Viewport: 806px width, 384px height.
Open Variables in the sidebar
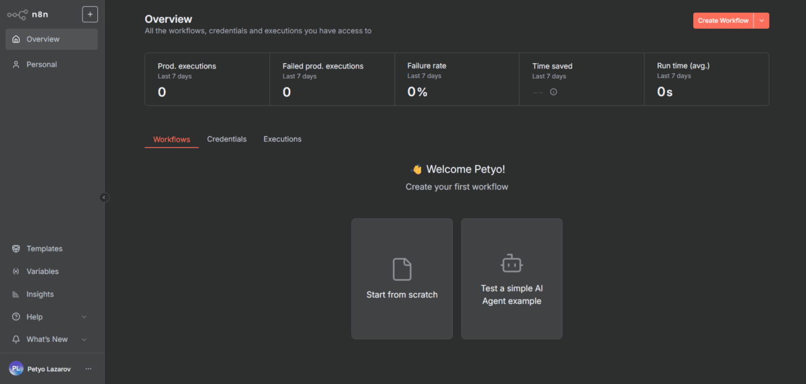tap(52, 271)
